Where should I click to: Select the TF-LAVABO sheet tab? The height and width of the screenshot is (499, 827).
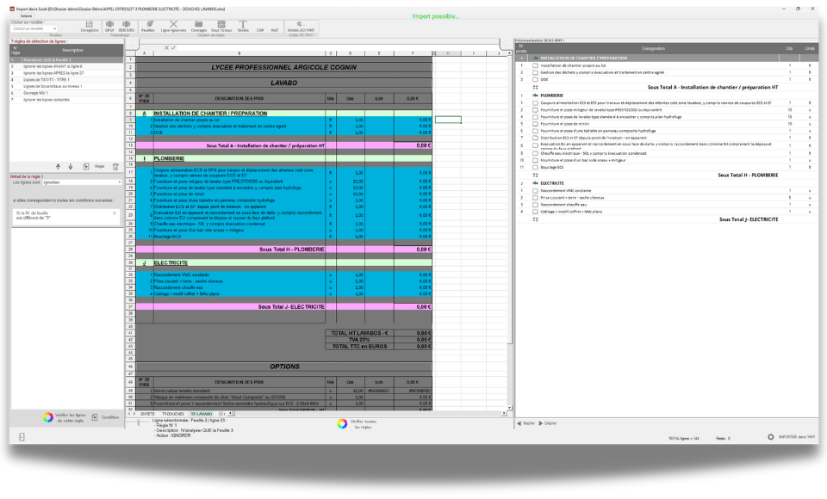coord(202,414)
